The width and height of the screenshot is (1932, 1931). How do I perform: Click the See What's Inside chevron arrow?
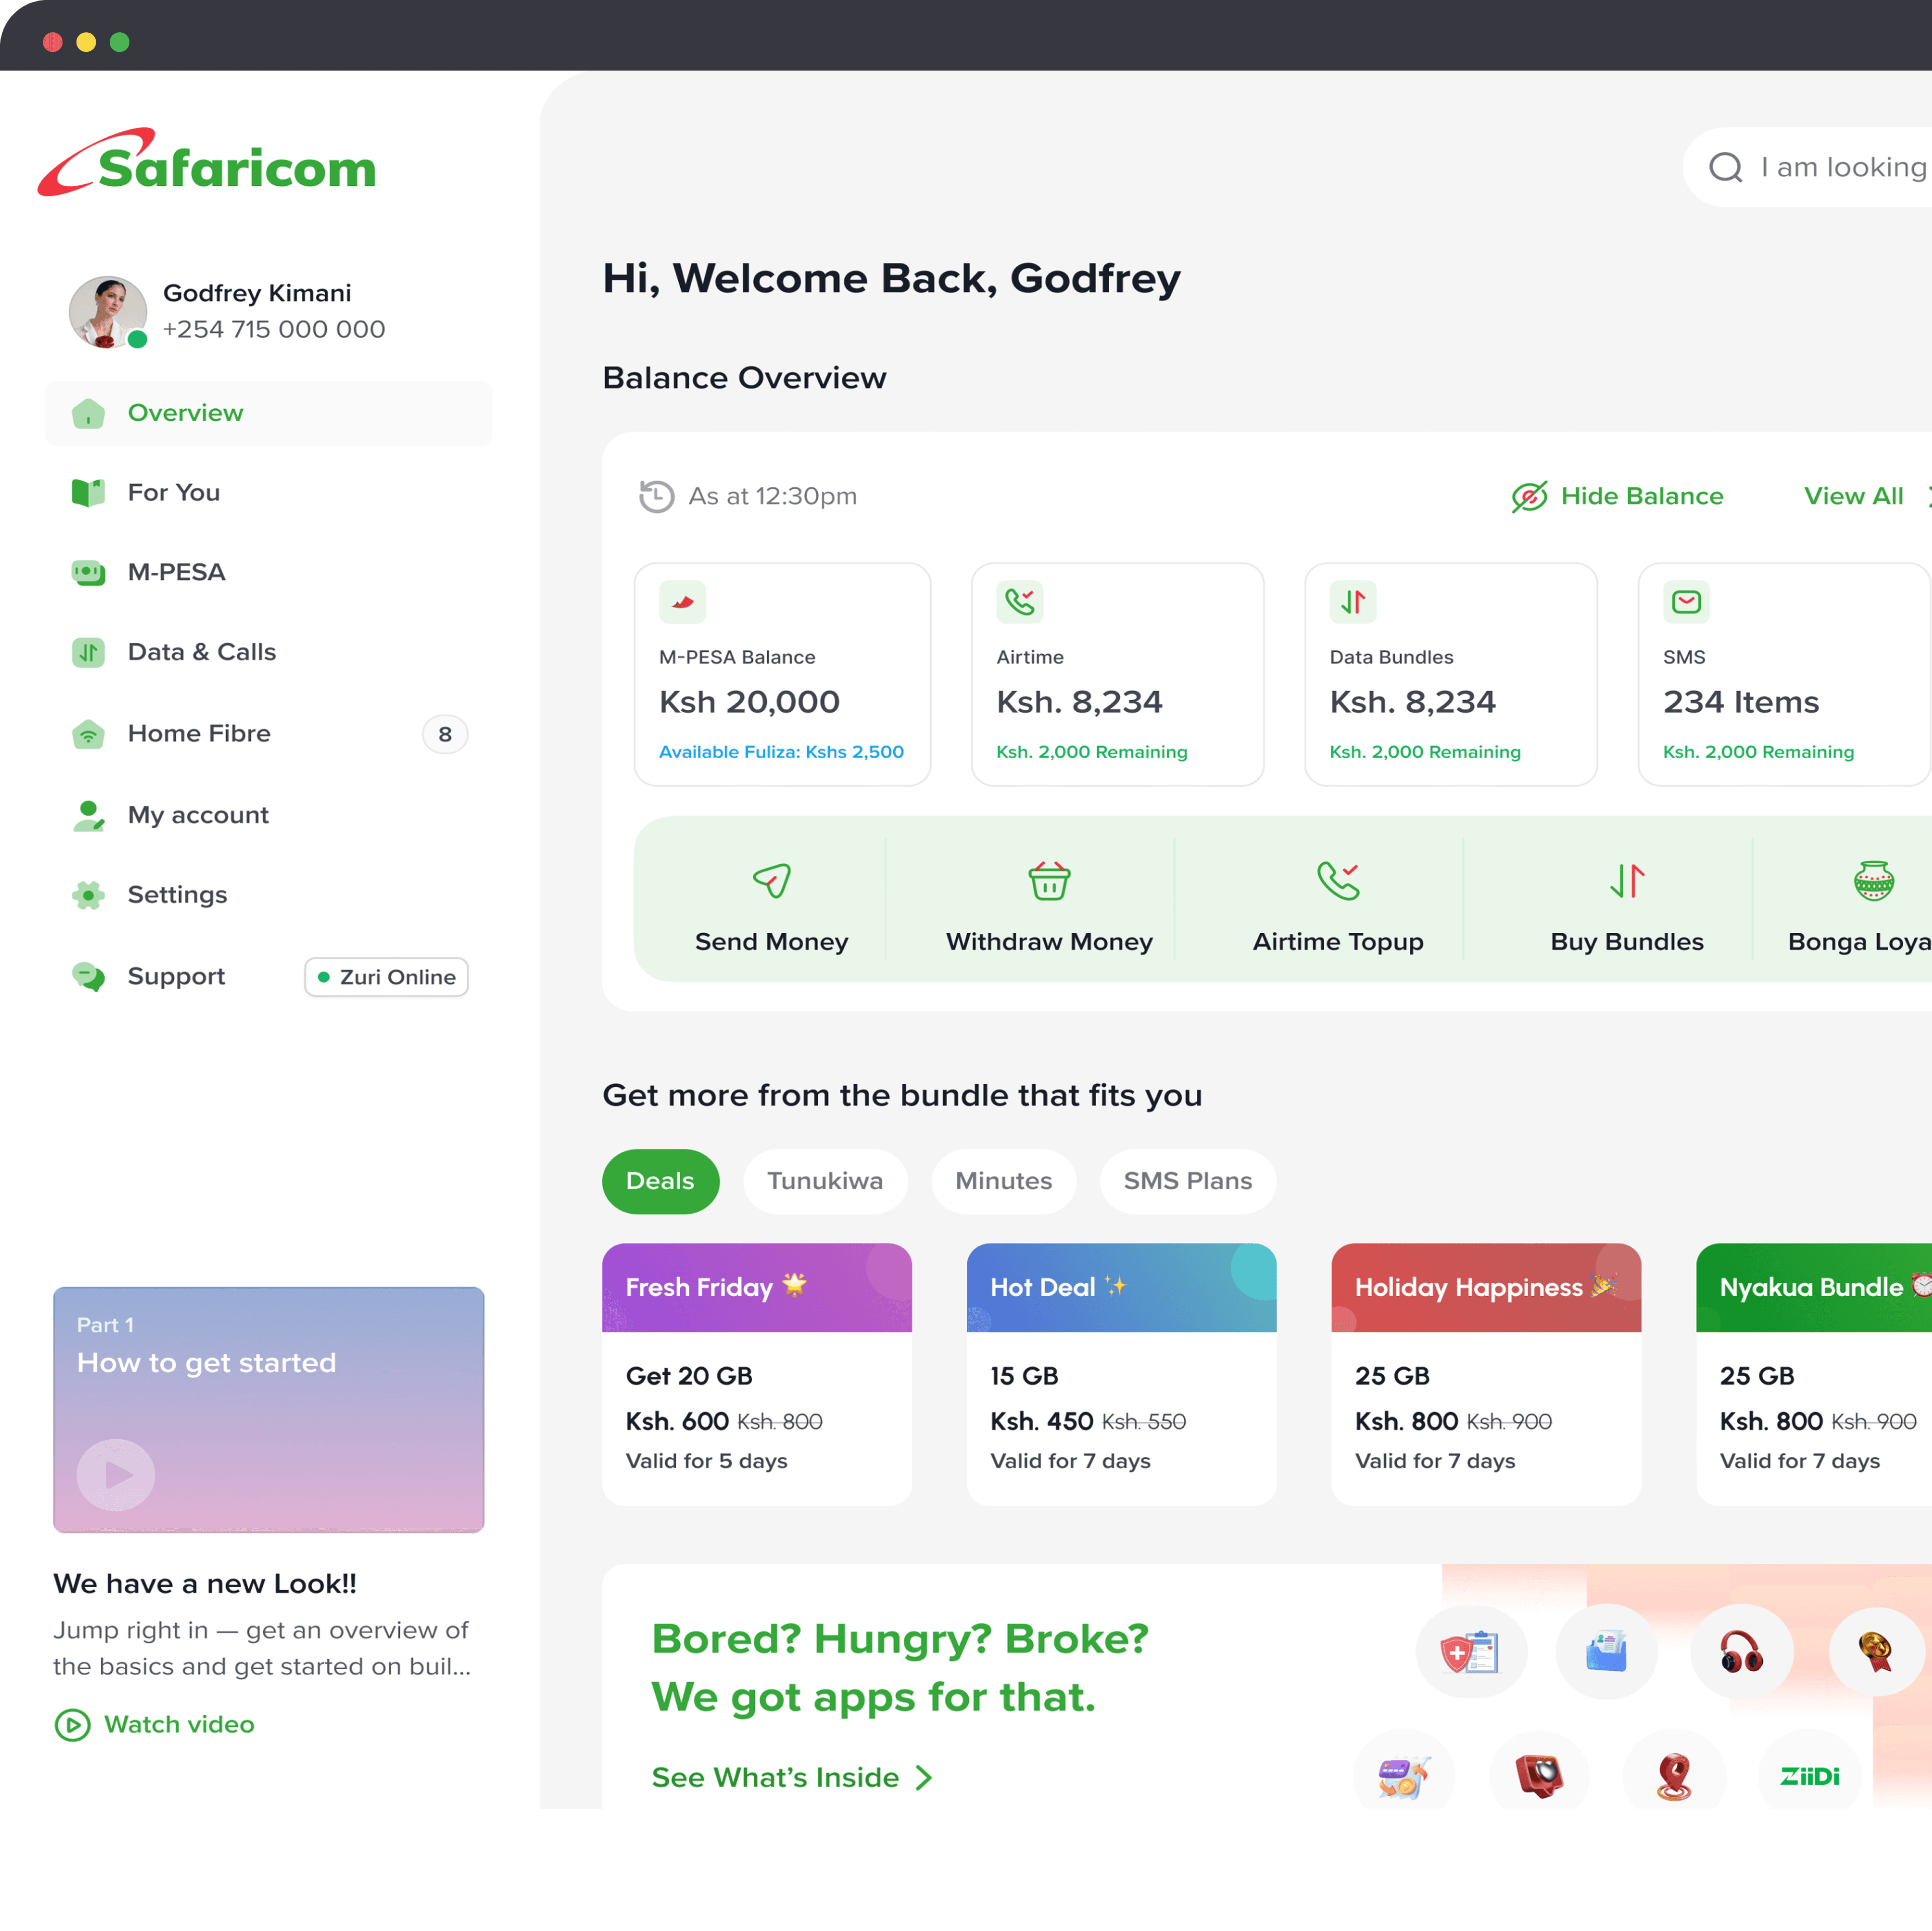coord(924,1778)
